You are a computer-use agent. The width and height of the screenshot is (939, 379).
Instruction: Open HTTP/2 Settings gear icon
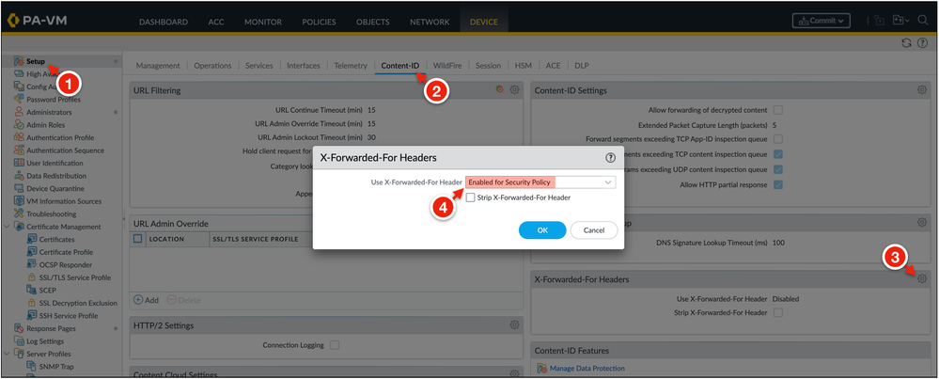[x=514, y=324]
